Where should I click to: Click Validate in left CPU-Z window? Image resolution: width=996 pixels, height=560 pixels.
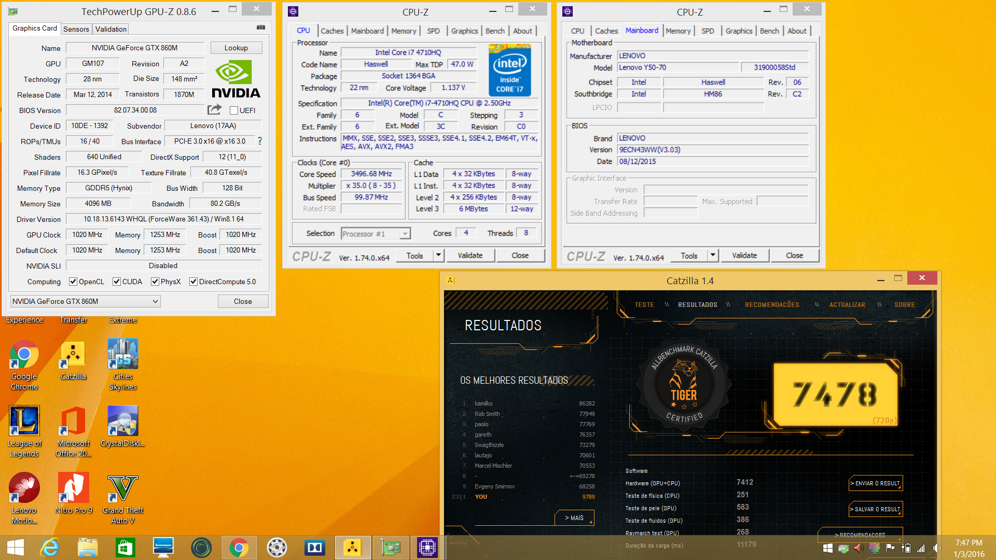[x=470, y=255]
